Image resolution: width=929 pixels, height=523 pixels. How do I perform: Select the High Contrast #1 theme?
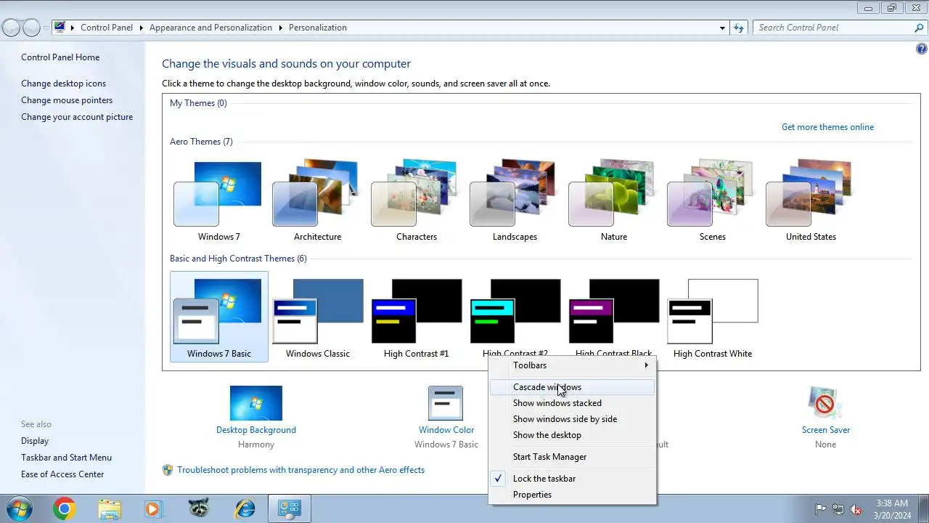416,317
